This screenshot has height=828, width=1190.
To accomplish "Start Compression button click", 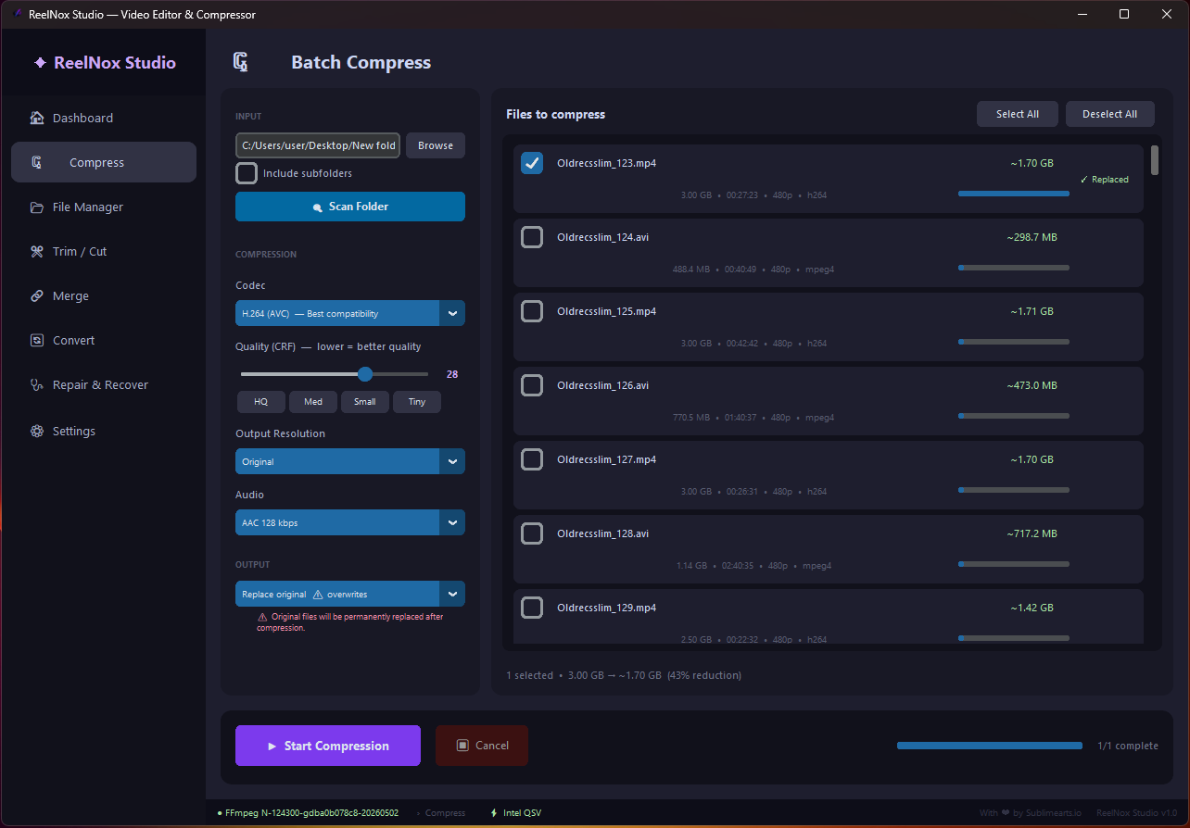I will point(328,746).
